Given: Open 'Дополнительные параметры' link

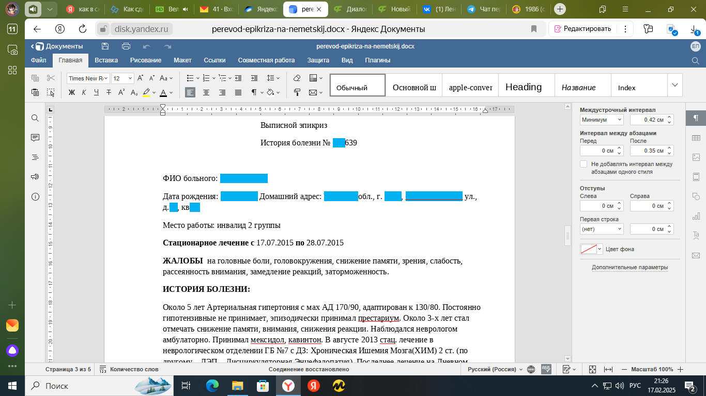Looking at the screenshot, I should click(630, 267).
